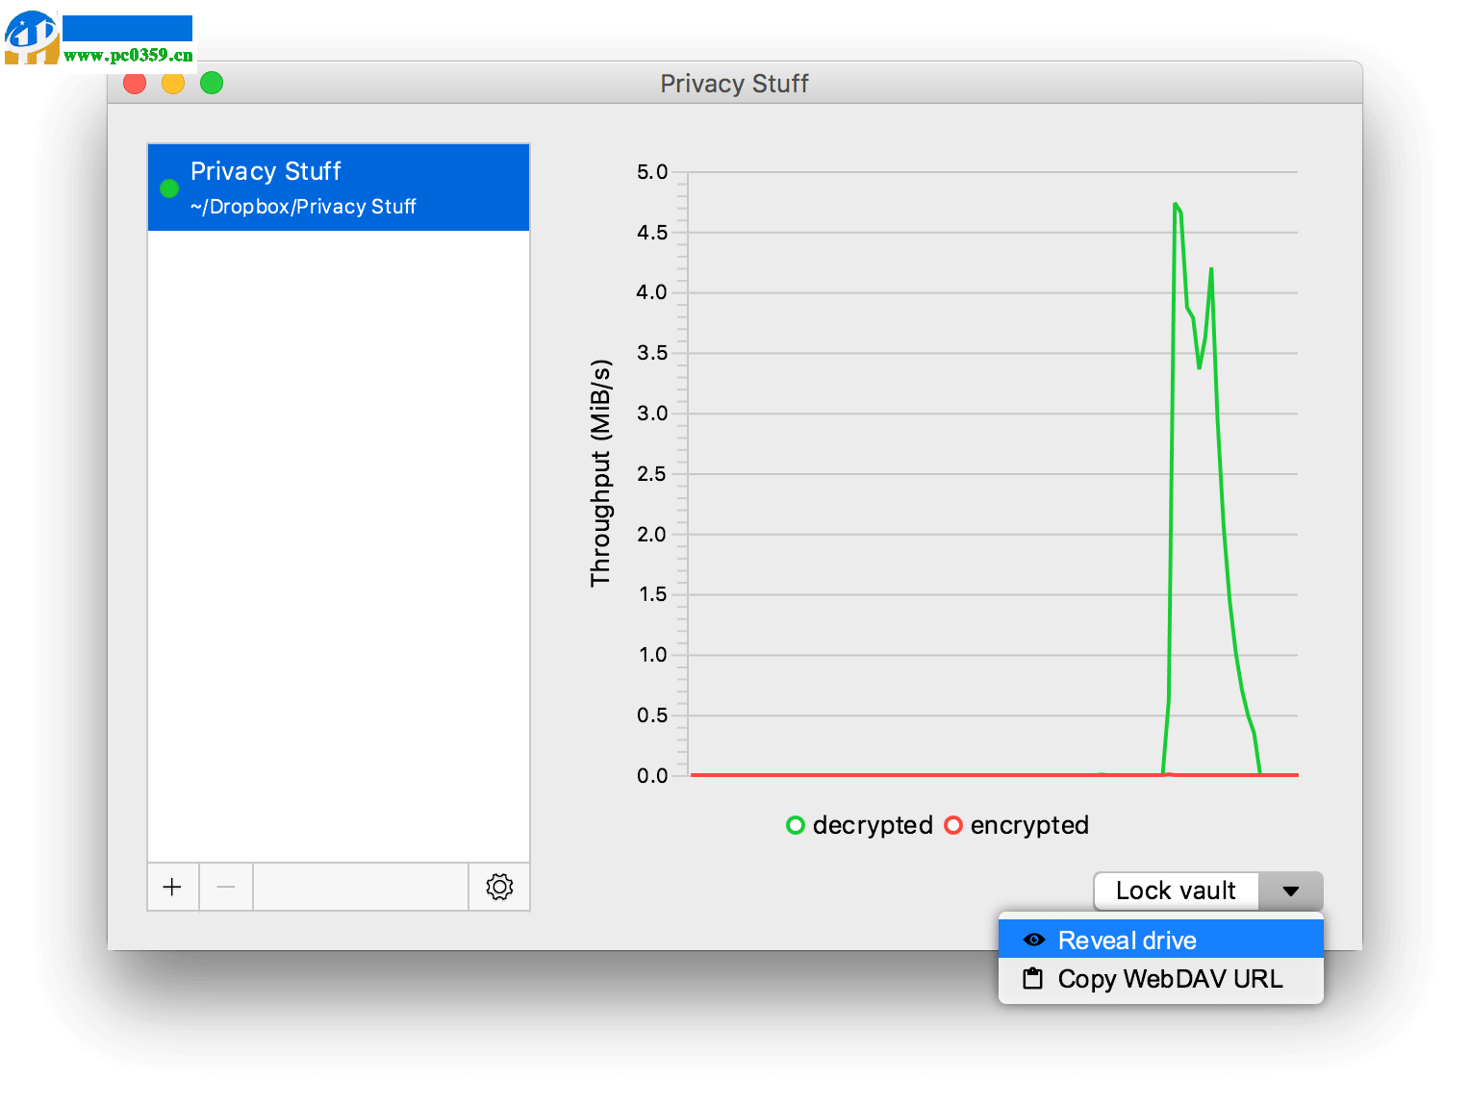1470x1104 pixels.
Task: Click the eye icon beside Reveal drive
Action: coord(1034,940)
